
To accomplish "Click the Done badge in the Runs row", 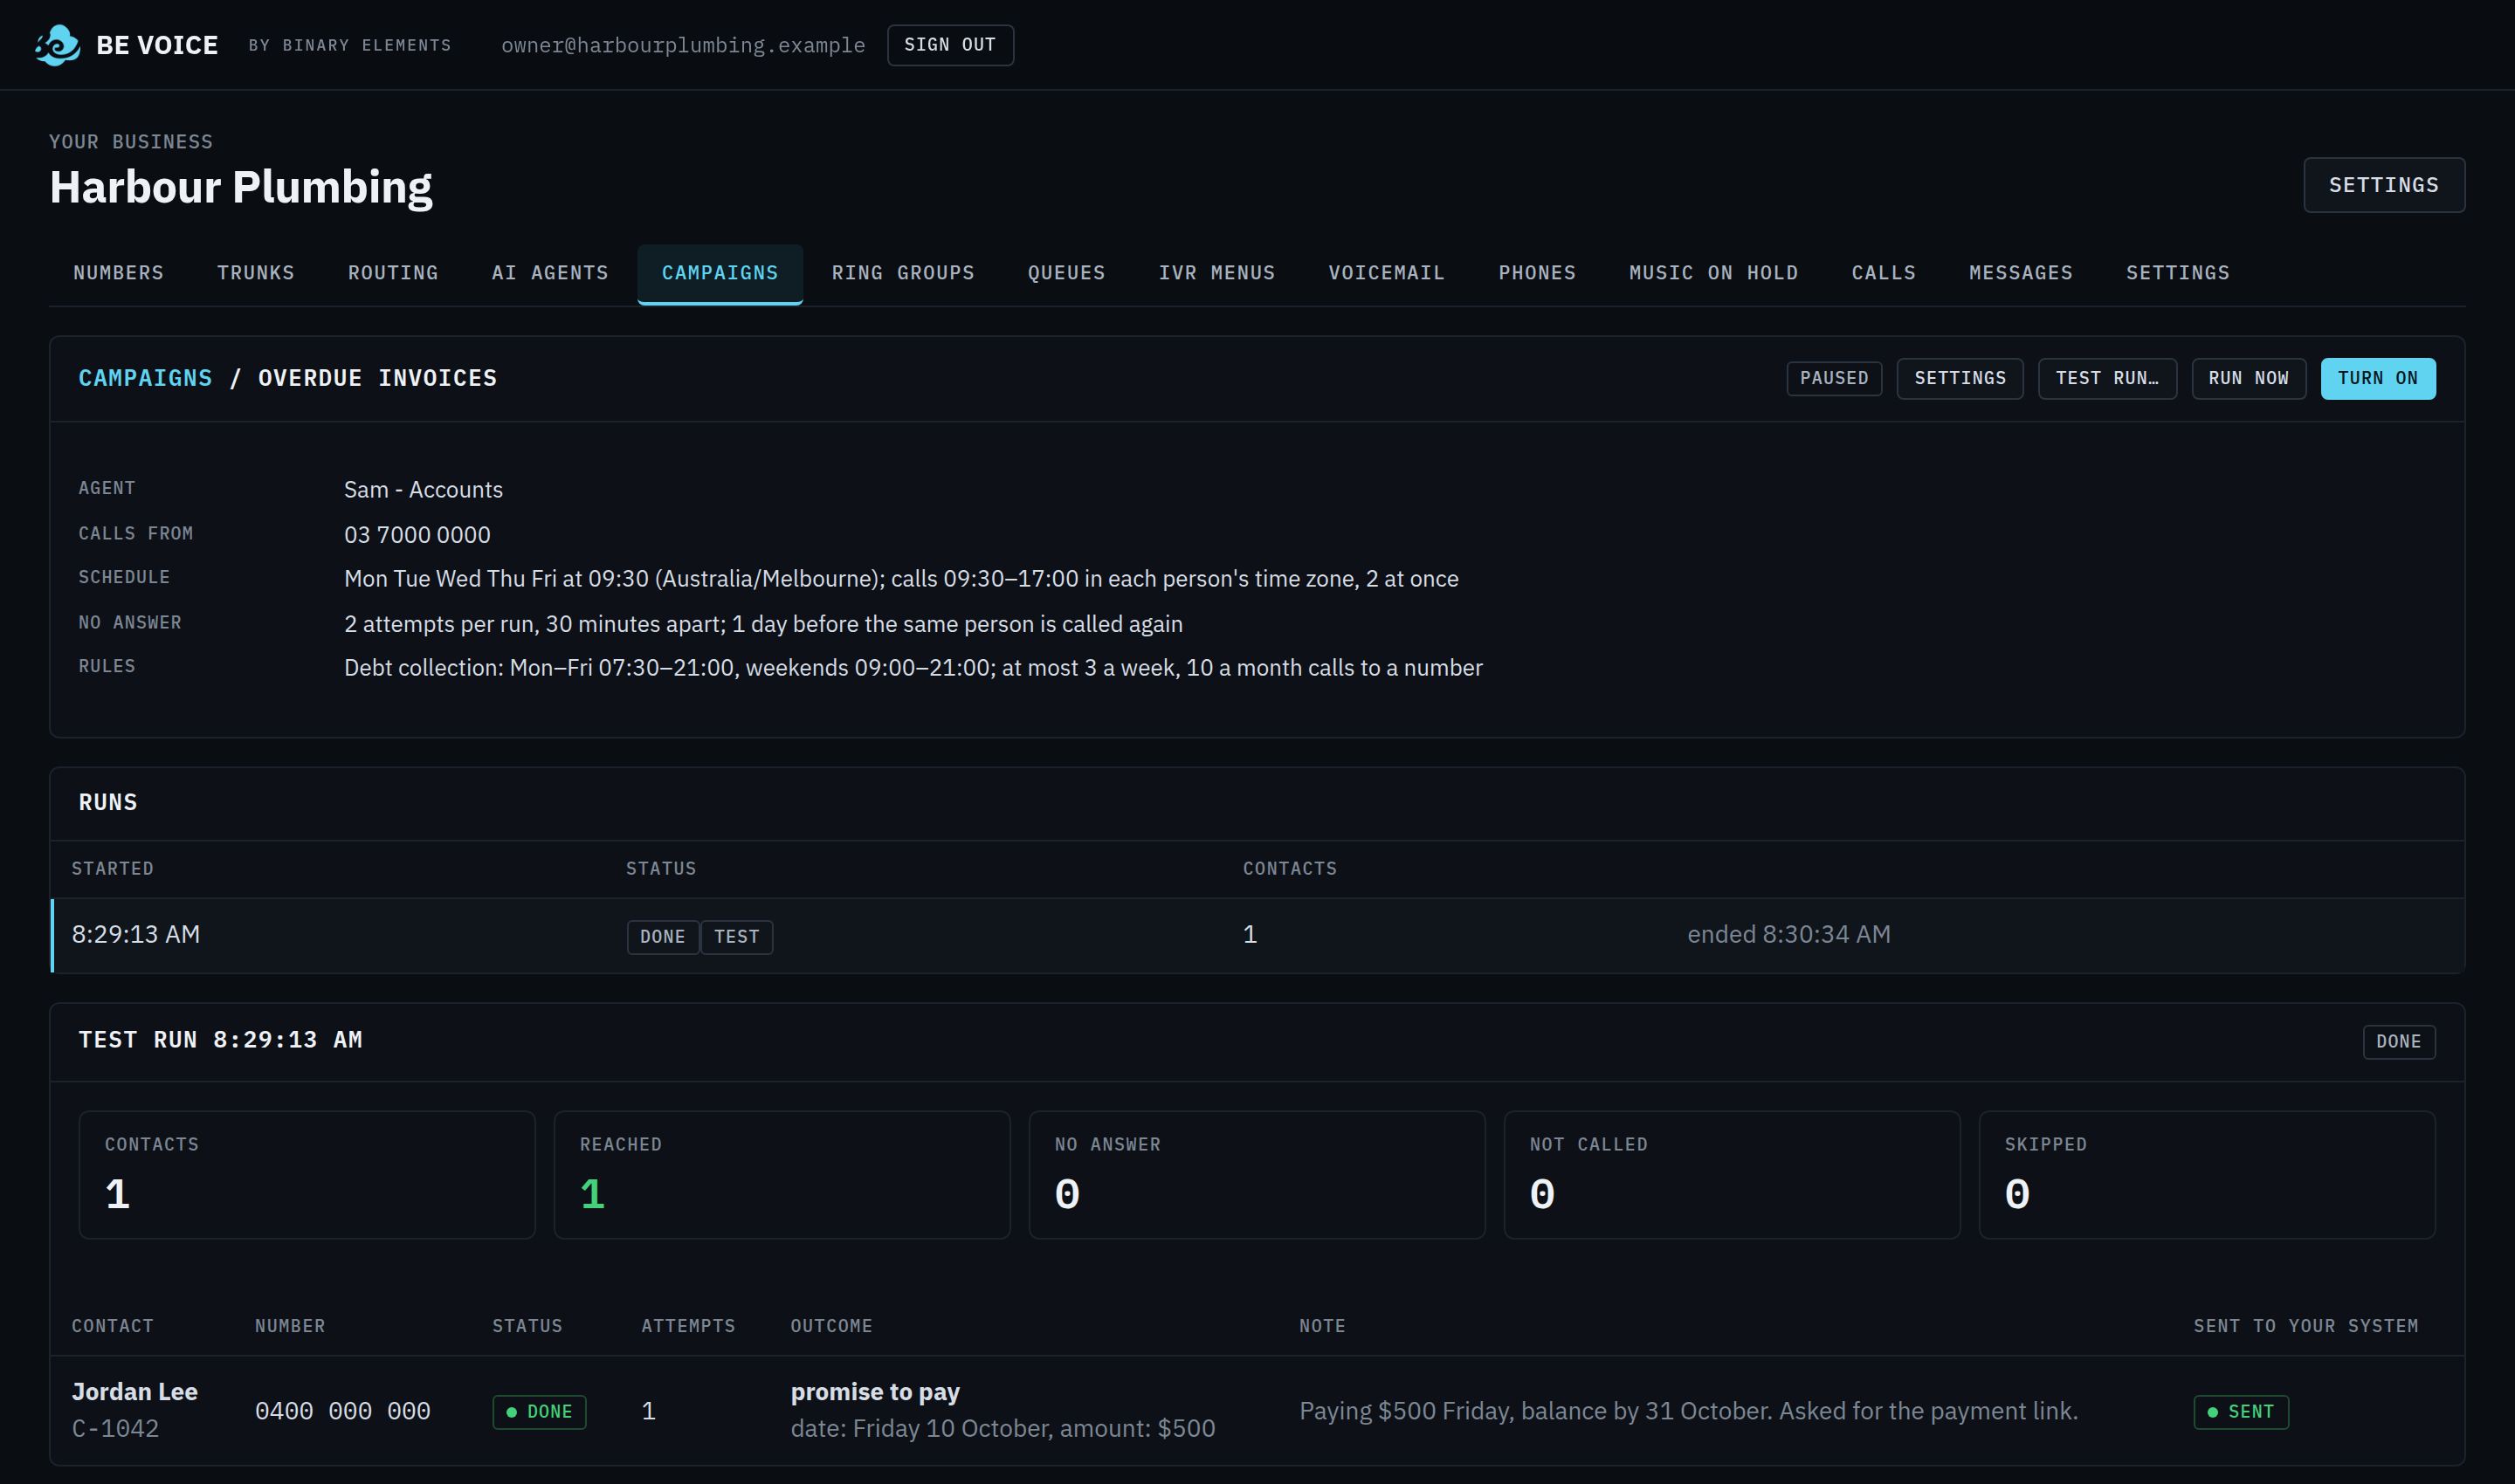I will point(662,937).
